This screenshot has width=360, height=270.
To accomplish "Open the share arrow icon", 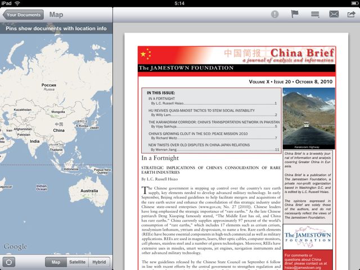I will (351, 14).
